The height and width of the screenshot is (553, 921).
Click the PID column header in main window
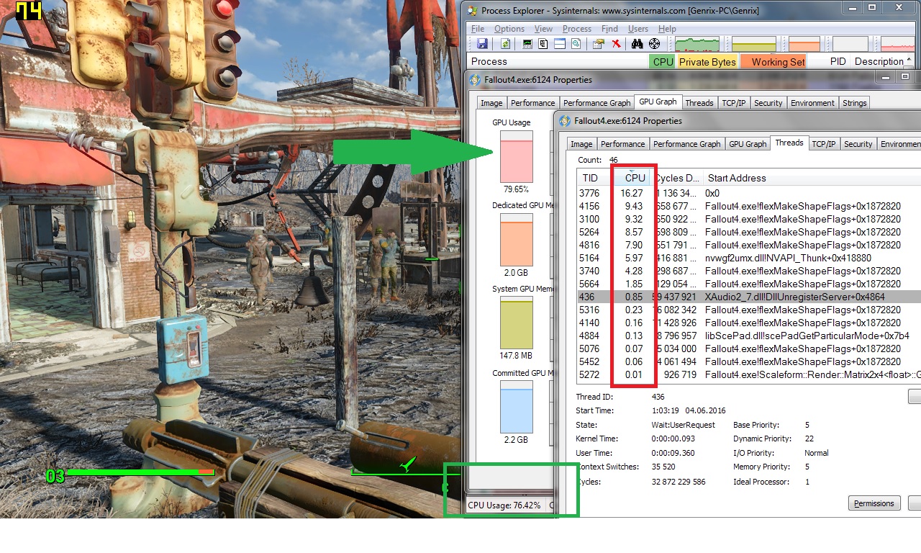coord(829,62)
